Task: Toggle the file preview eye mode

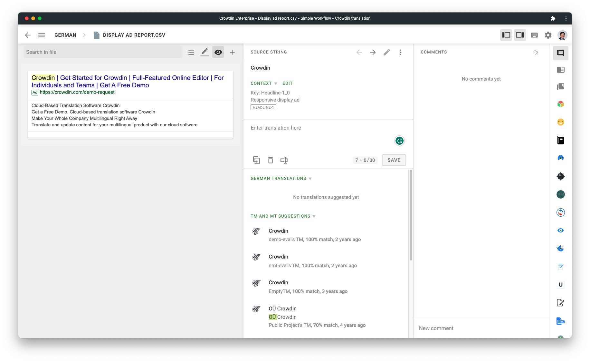Action: [218, 52]
